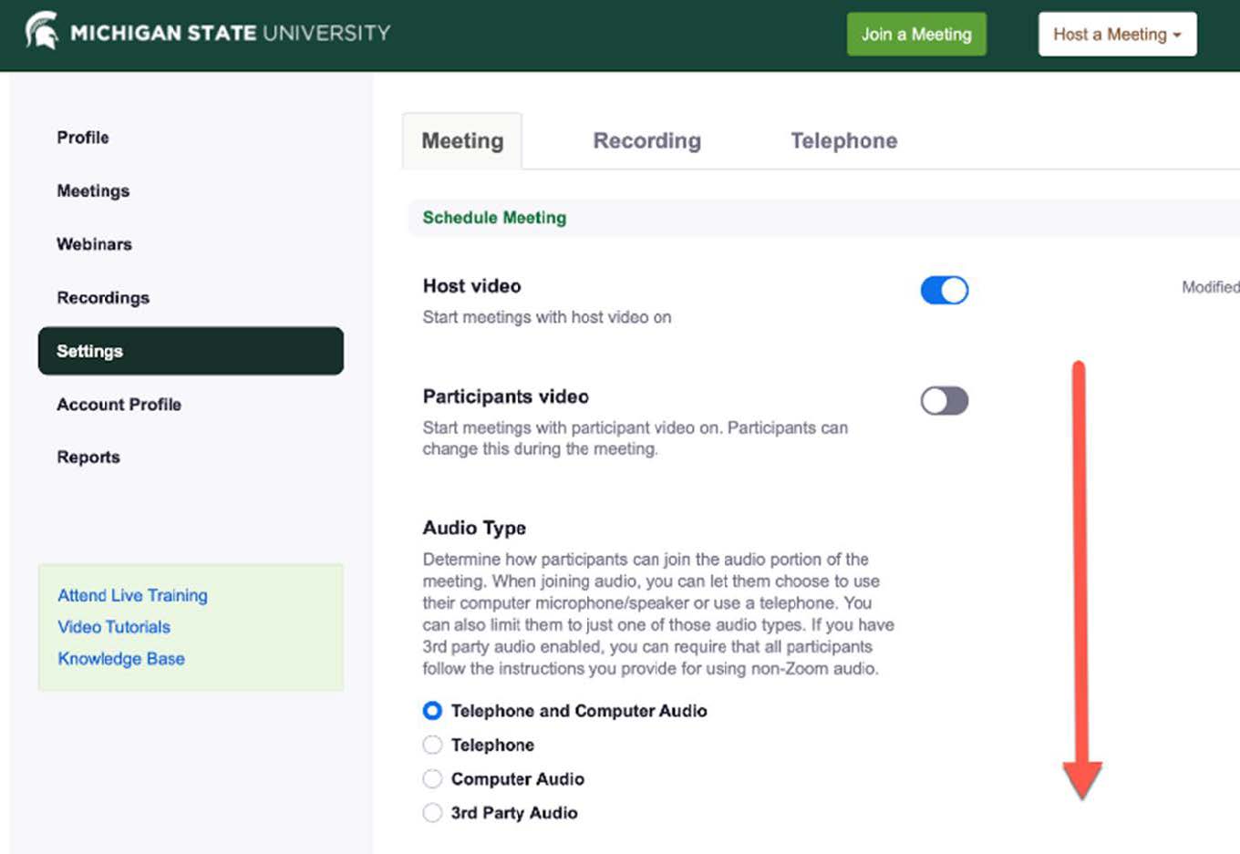Select Telephone and Computer Audio option
The width and height of the screenshot is (1240, 854).
click(432, 711)
